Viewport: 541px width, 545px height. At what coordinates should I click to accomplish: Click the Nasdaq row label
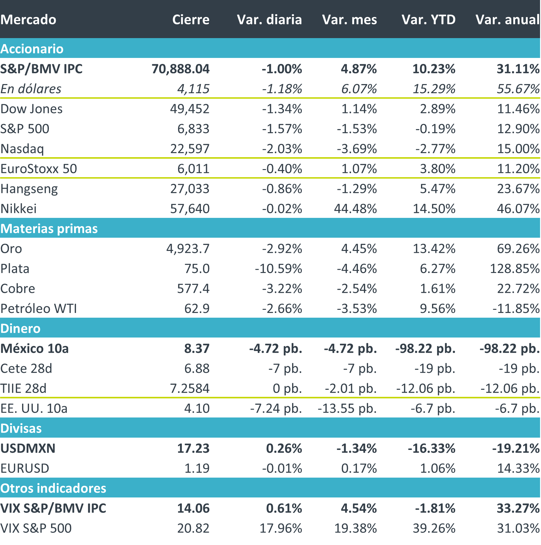(22, 149)
